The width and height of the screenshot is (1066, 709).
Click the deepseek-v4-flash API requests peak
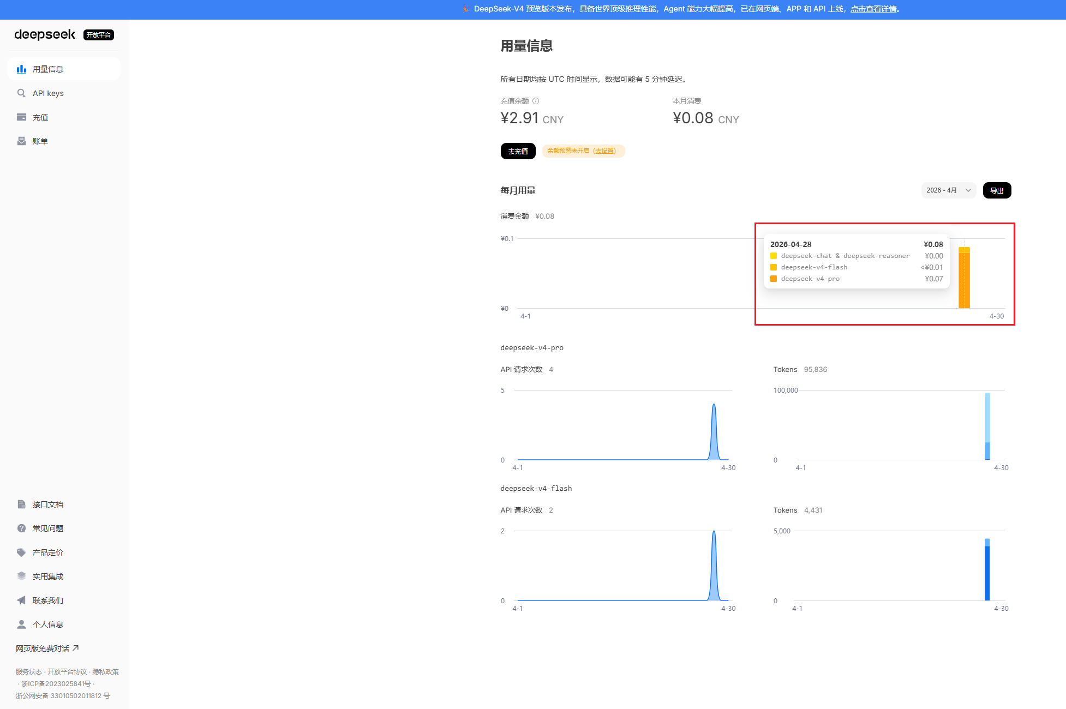point(714,532)
